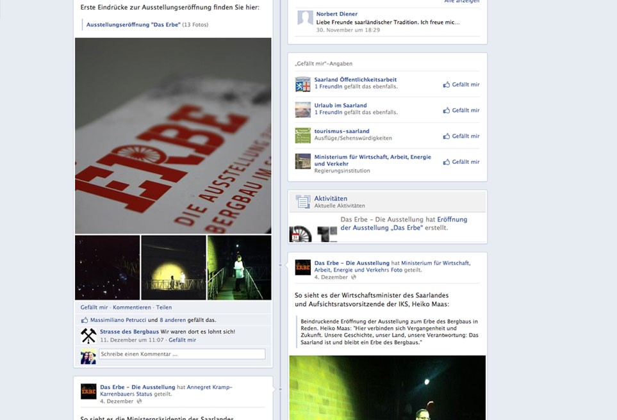Click the '1 FreundIn' link under Saarland Öffentlichkeitsarbeit
Screen dimensions: 617x420
[328, 86]
